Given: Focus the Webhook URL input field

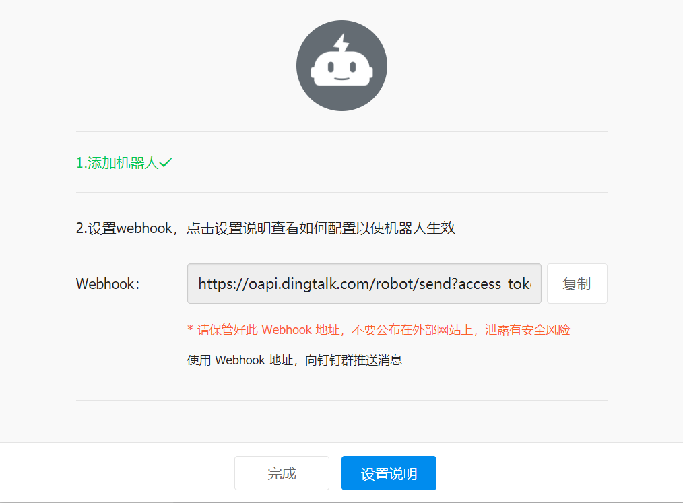Looking at the screenshot, I should click(364, 283).
